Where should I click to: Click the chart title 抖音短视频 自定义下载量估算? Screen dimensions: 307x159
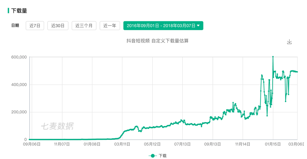157,41
